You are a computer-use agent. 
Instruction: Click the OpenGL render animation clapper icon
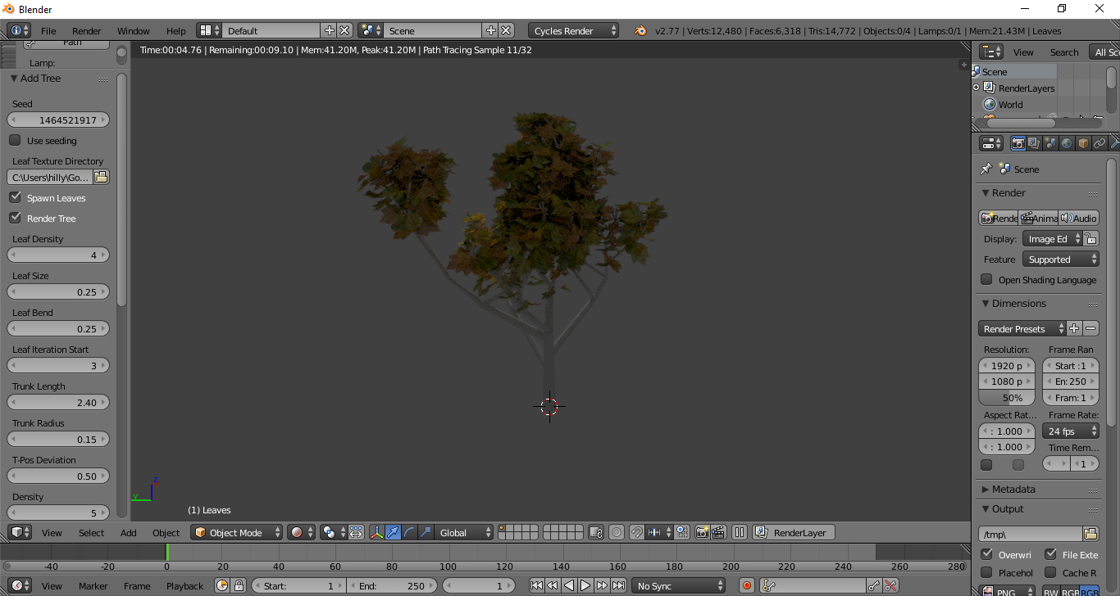coord(718,532)
